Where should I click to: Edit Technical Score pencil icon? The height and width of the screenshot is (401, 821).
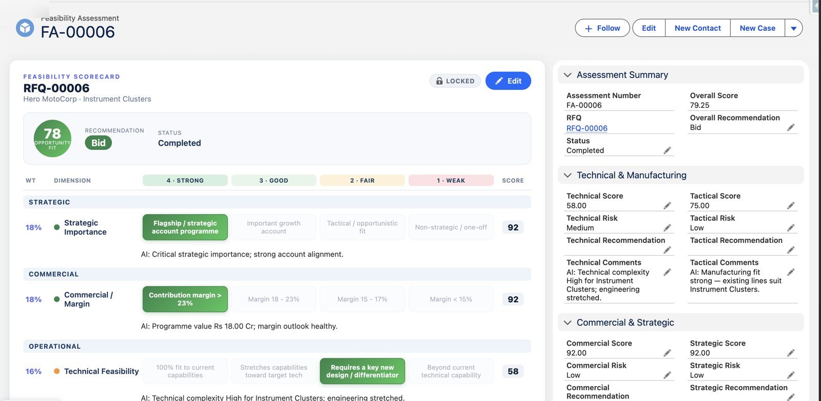click(667, 205)
